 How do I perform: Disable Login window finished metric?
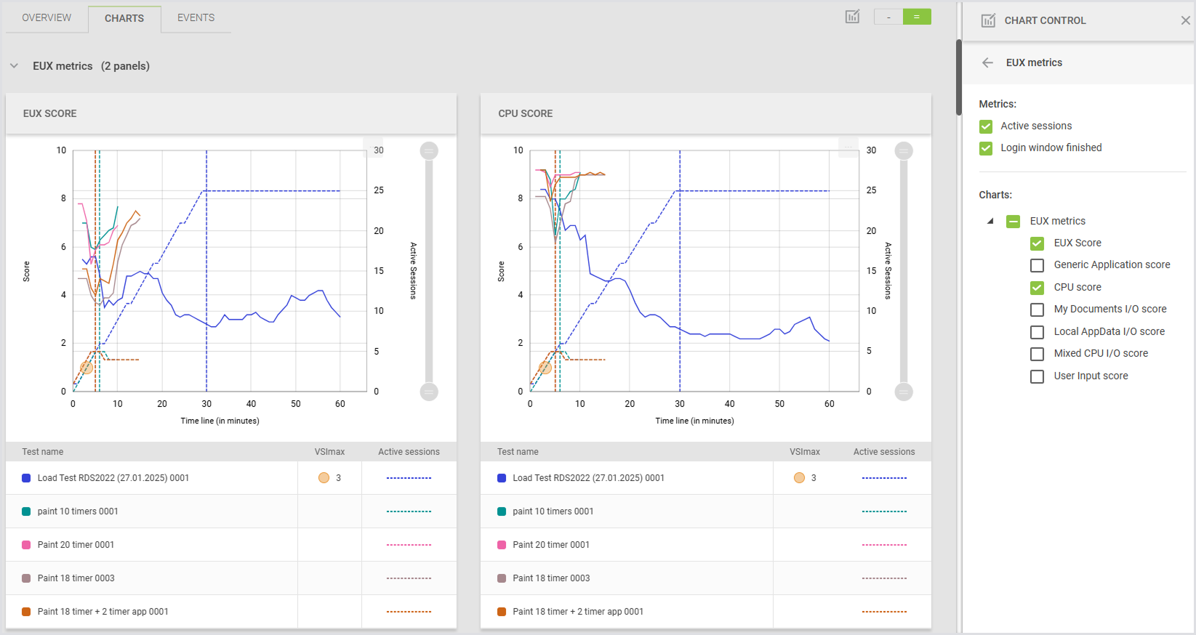point(986,148)
